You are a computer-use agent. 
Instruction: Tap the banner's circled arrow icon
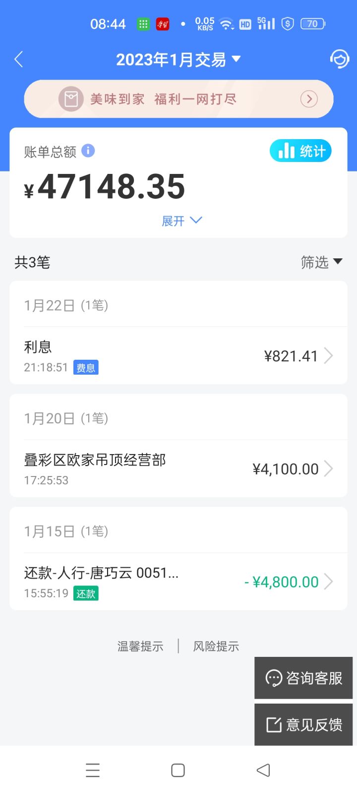tap(309, 99)
